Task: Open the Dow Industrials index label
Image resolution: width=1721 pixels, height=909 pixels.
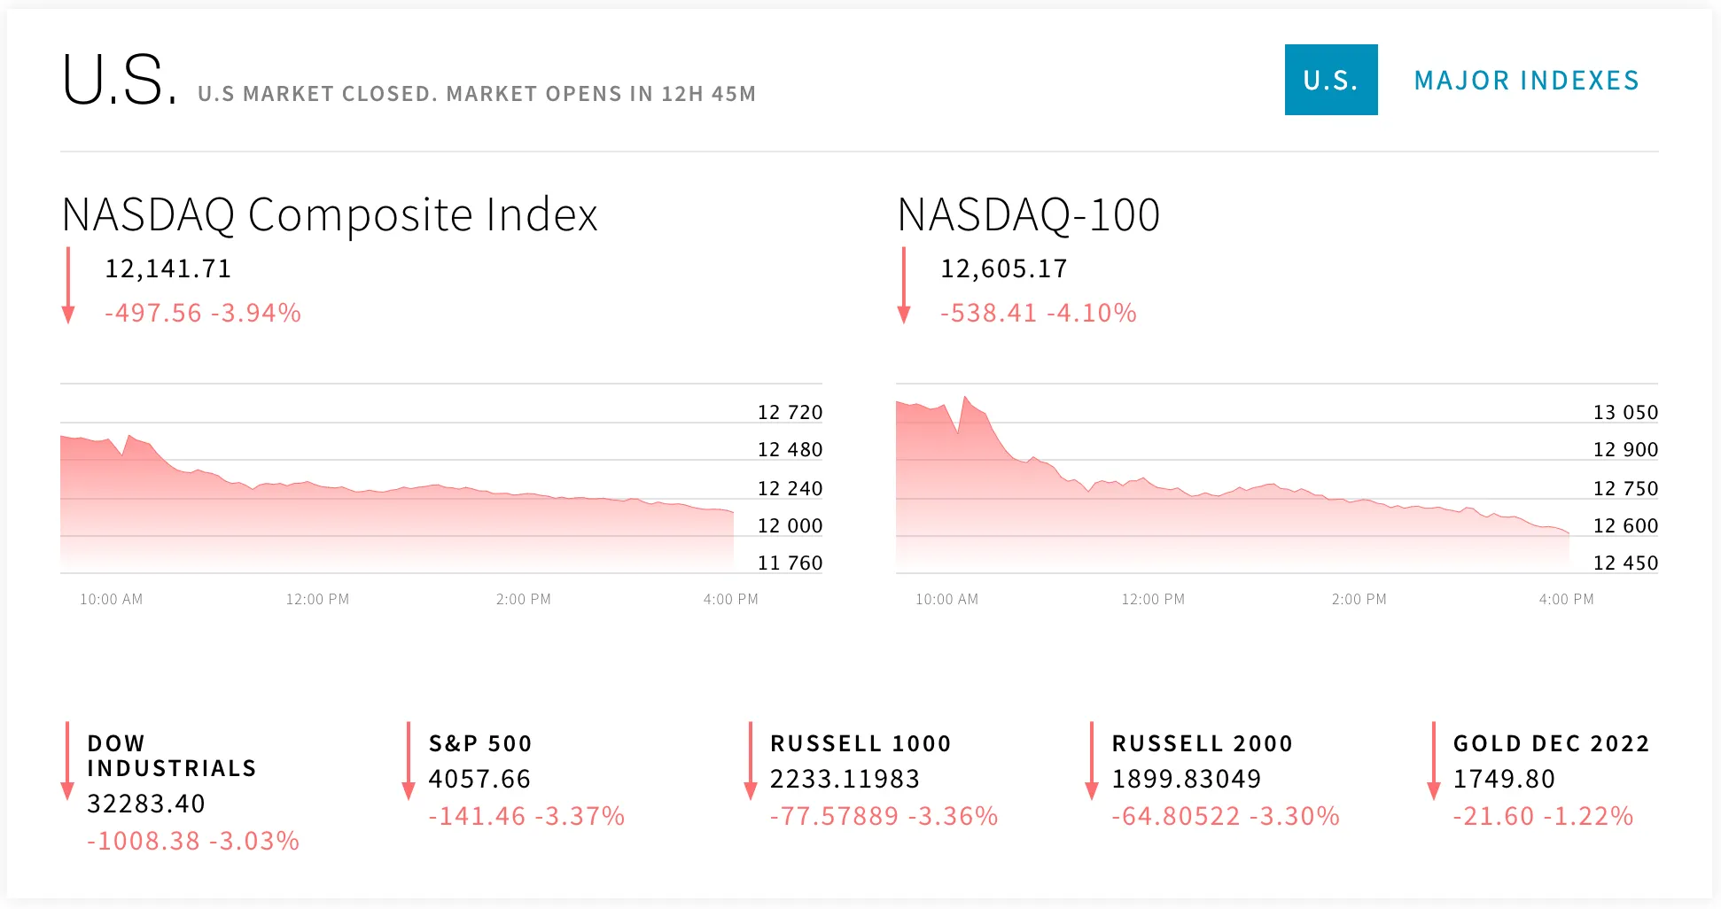Action: click(x=171, y=756)
